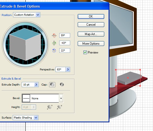Click the Cancel button
Viewport: 153px width, 131px height.
(91, 25)
